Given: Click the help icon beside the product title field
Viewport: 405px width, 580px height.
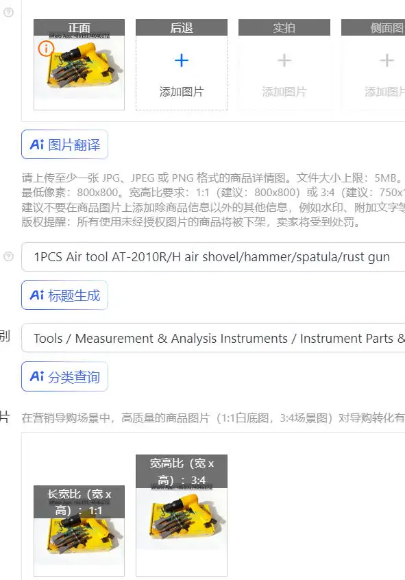Looking at the screenshot, I should point(8,256).
